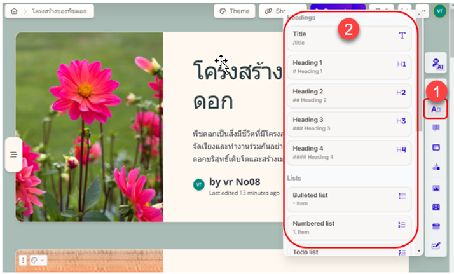Click the large Thai title heading
This screenshot has width=454, height=274.
237,86
